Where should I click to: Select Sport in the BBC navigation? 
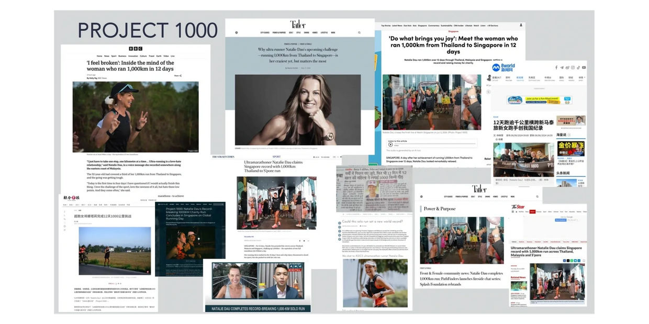(114, 56)
